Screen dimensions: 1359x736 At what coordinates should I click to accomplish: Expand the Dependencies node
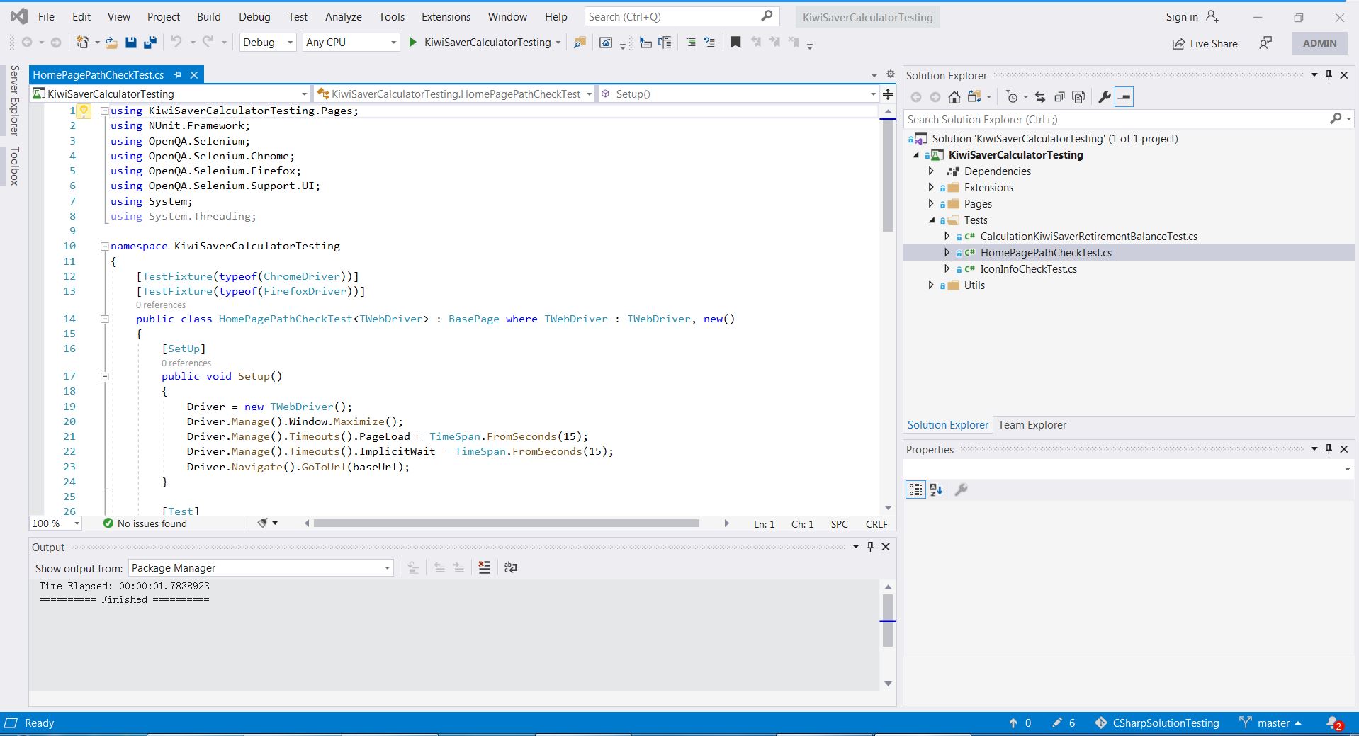point(932,171)
